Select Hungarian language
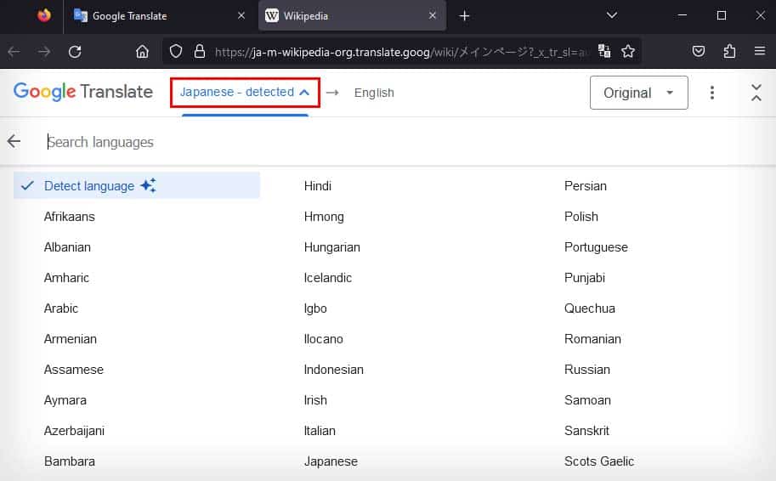The image size is (776, 481). pyautogui.click(x=332, y=247)
